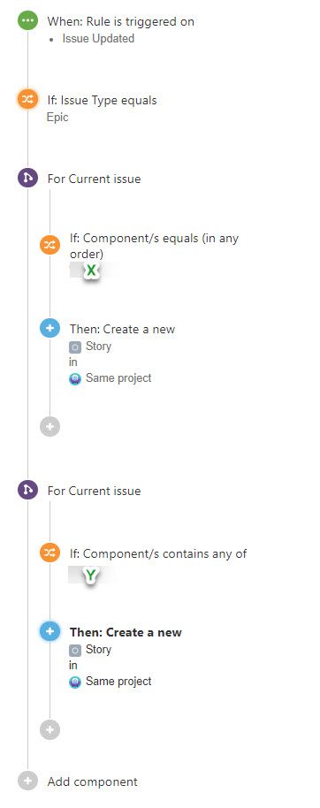This screenshot has width=320, height=808.
Task: Click the green trigger icon at the top
Action: click(27, 21)
